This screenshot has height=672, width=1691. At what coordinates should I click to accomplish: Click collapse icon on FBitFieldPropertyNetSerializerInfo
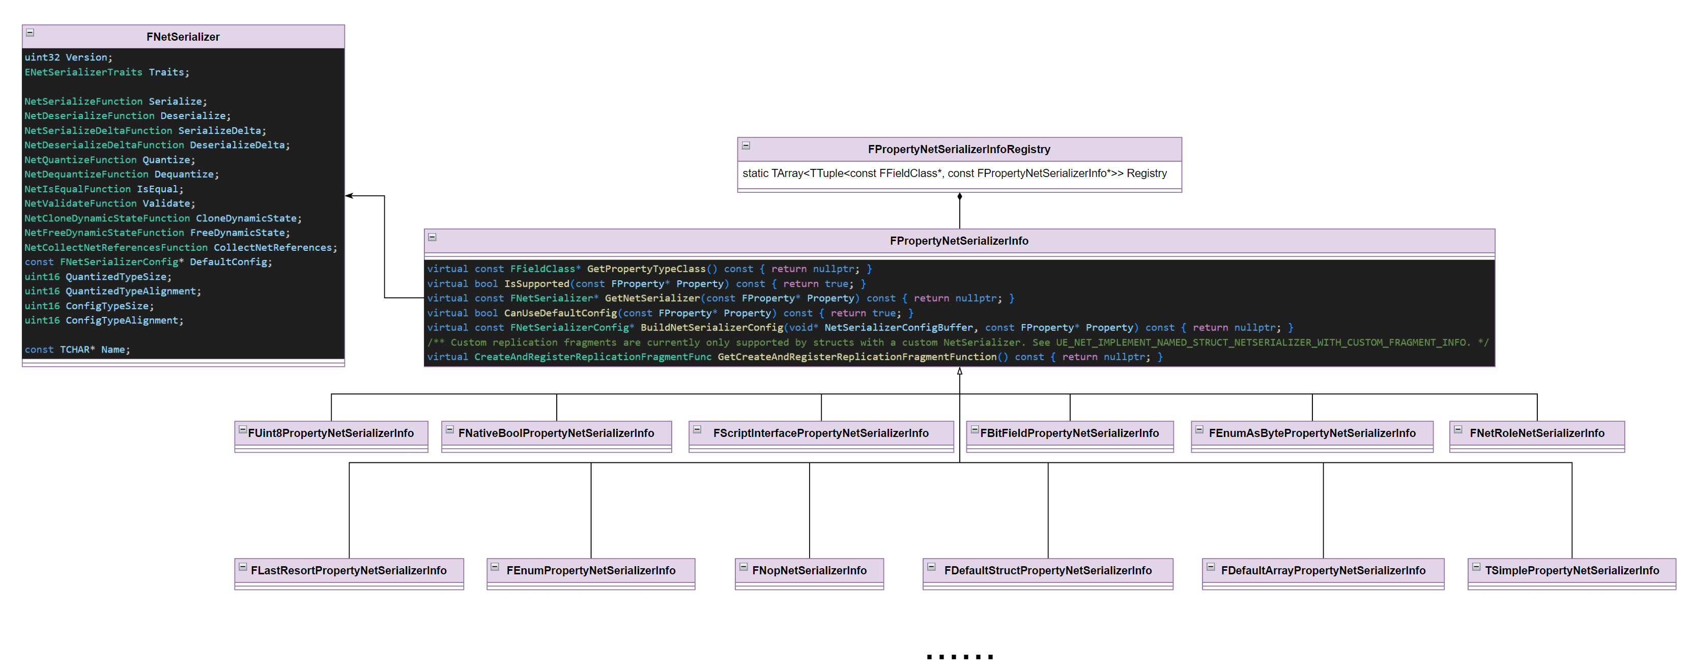coord(975,430)
